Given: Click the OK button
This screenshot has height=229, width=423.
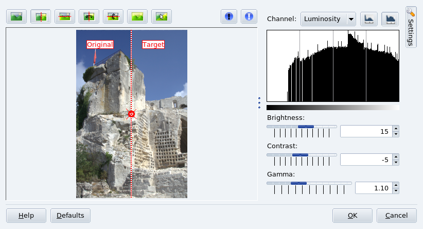Looking at the screenshot, I should click(352, 215).
